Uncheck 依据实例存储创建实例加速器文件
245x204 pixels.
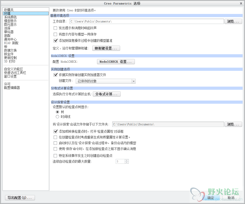pos(55,75)
